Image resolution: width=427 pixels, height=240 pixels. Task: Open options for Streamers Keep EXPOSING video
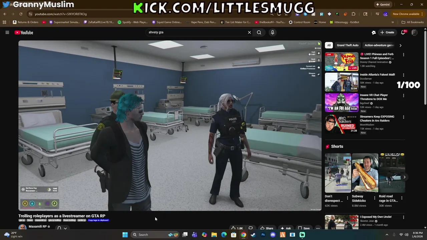point(403,117)
